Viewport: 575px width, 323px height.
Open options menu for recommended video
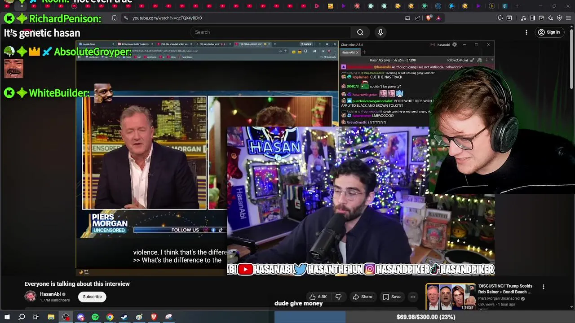click(x=543, y=287)
